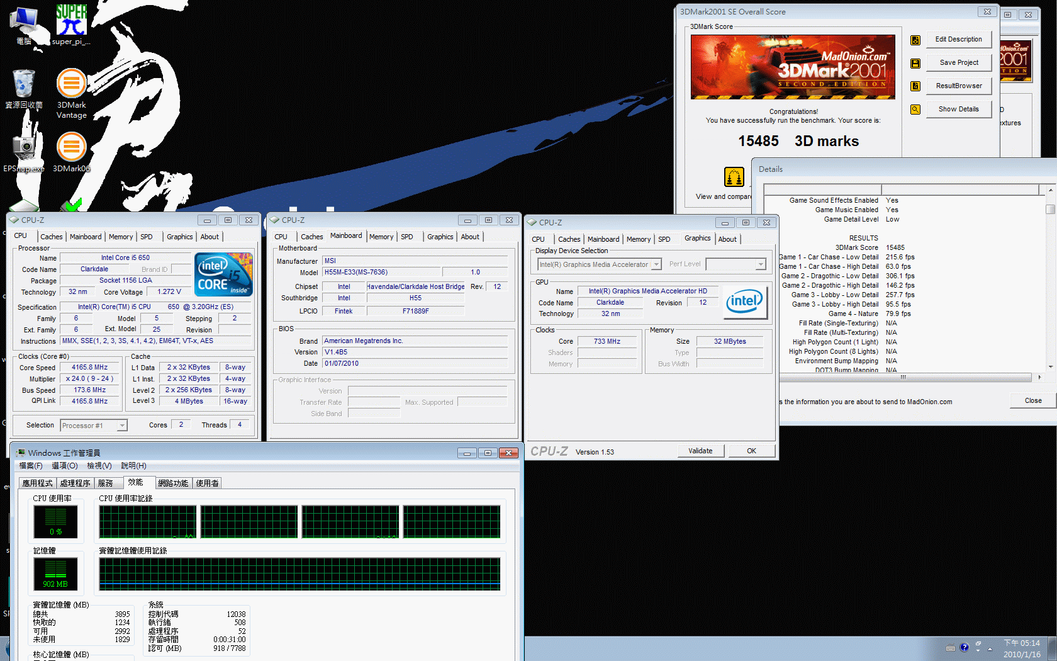Open Graphics tab in Mainboard CPU-Z window
This screenshot has width=1057, height=661.
point(440,237)
